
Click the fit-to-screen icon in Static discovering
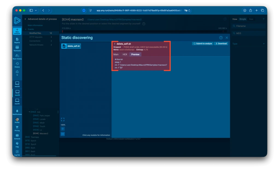click(x=63, y=120)
